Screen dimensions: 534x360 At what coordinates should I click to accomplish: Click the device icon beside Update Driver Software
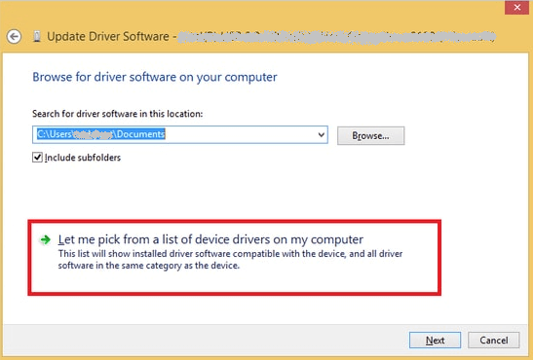click(x=37, y=36)
